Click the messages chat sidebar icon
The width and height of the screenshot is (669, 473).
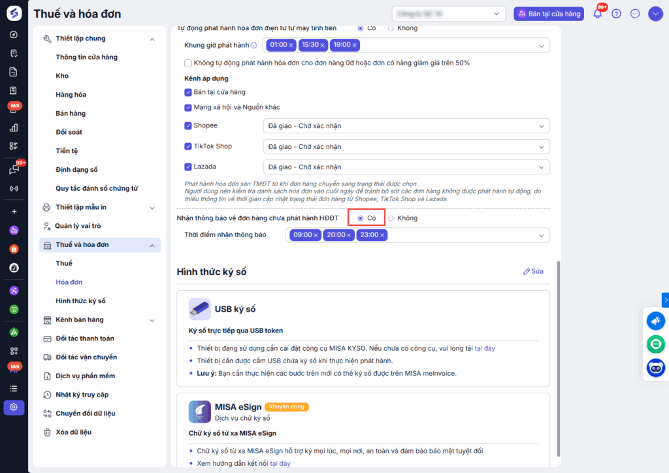[x=14, y=170]
